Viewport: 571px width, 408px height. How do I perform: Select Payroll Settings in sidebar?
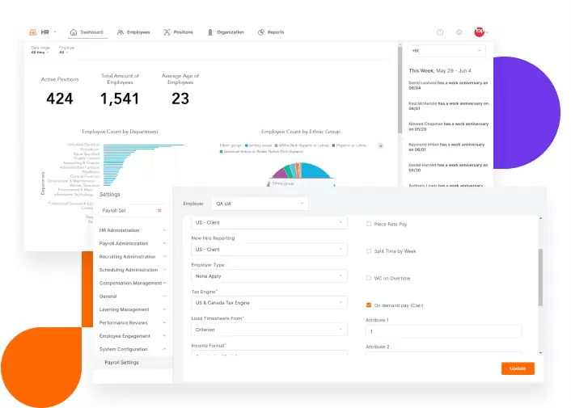pyautogui.click(x=121, y=363)
